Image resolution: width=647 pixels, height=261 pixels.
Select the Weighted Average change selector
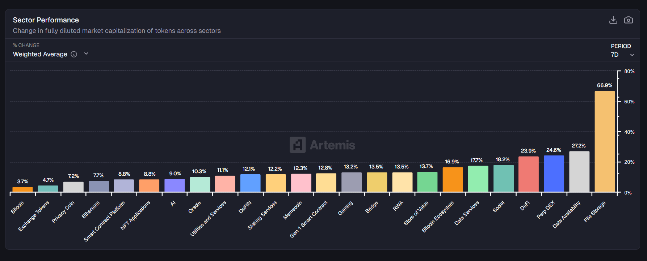[x=40, y=54]
